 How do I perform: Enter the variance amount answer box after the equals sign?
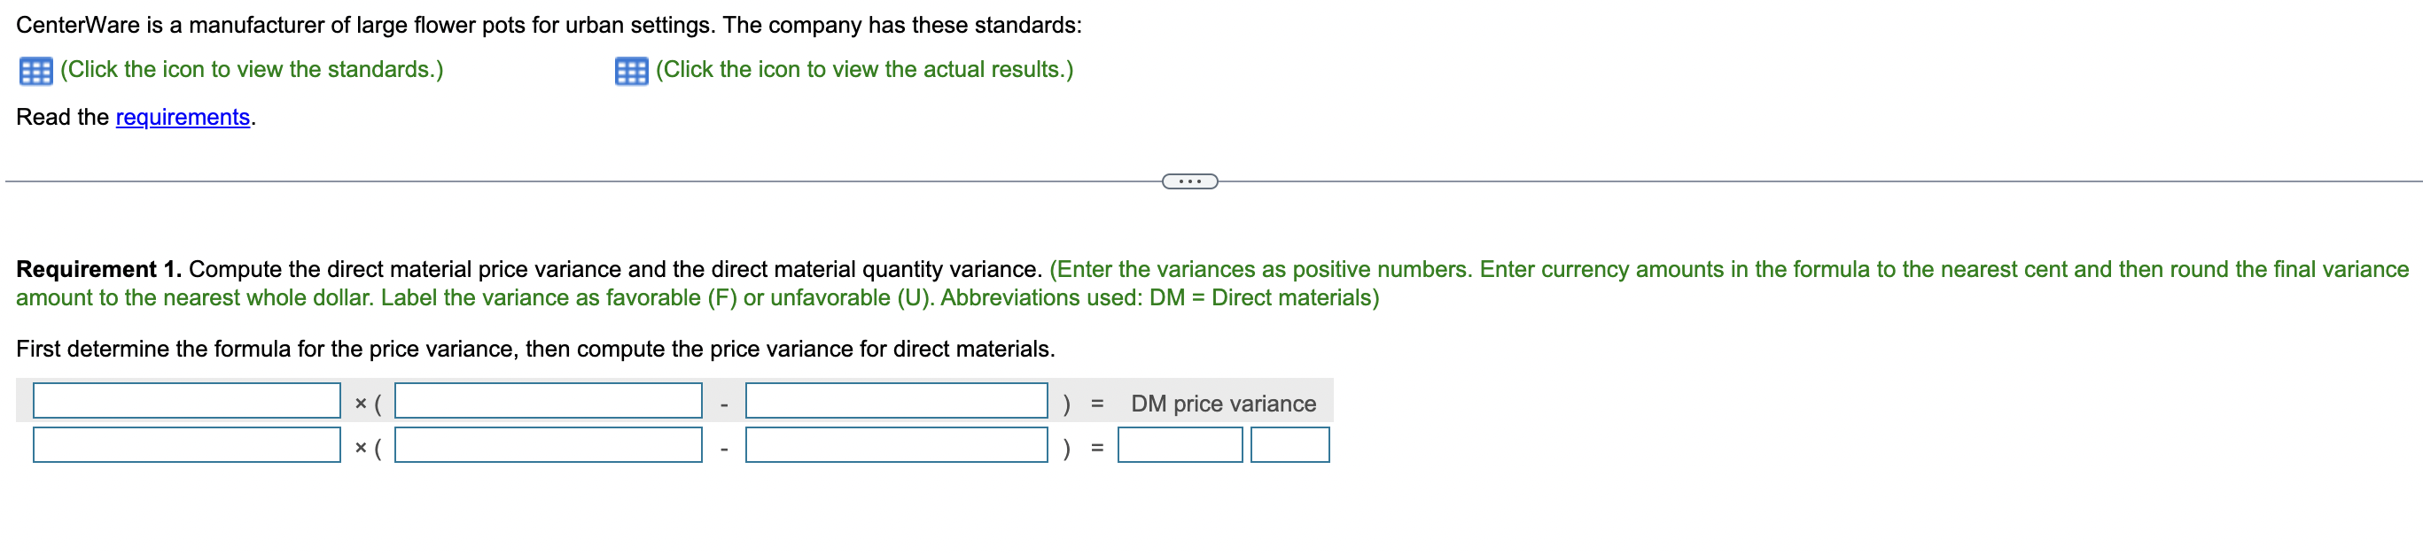(1179, 444)
